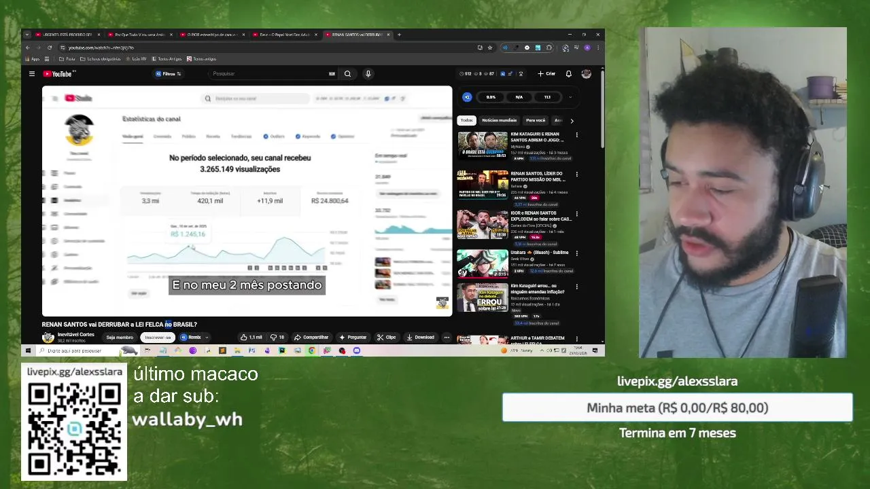Viewport: 870px width, 489px height.
Task: Switch to the 'Por Que Tudo Virou' tab
Action: click(140, 35)
